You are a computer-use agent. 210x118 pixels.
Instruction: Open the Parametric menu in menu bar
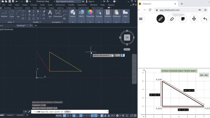coord(82,5)
